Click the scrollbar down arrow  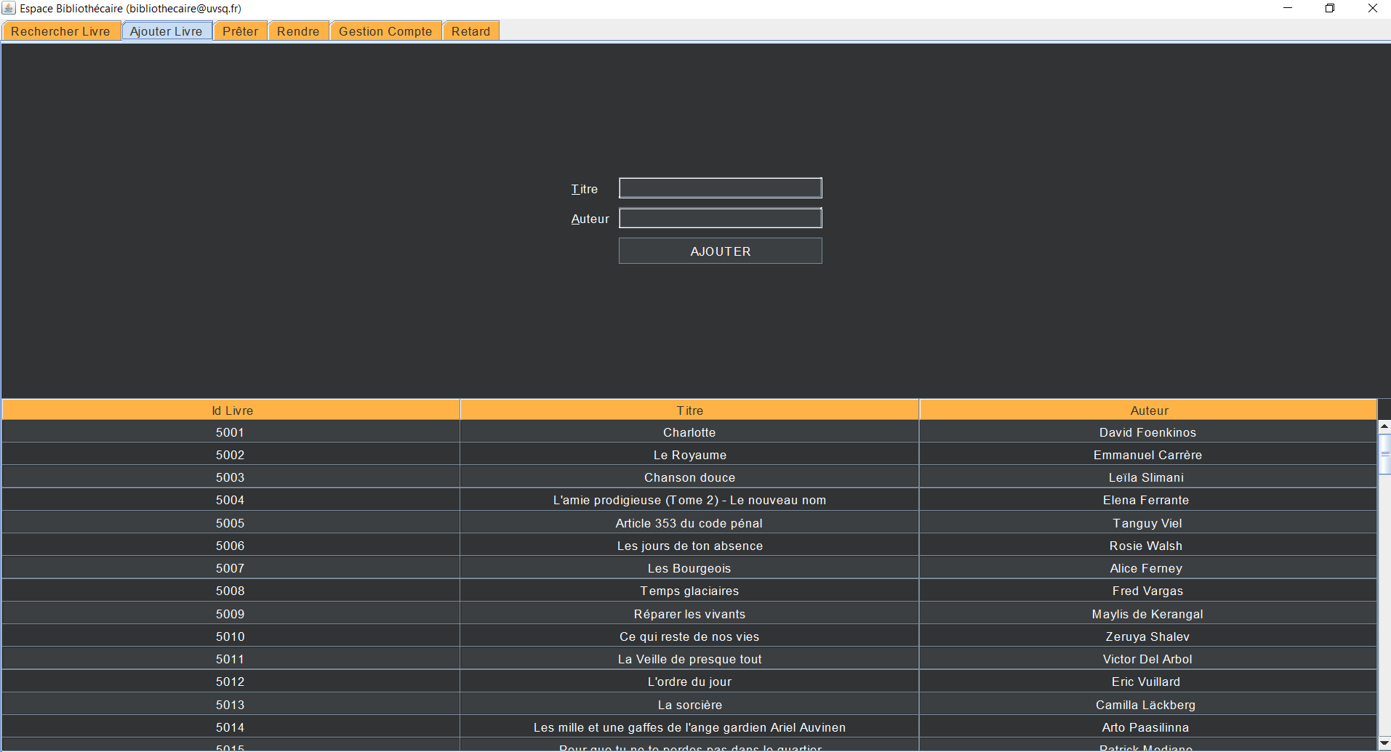1384,743
